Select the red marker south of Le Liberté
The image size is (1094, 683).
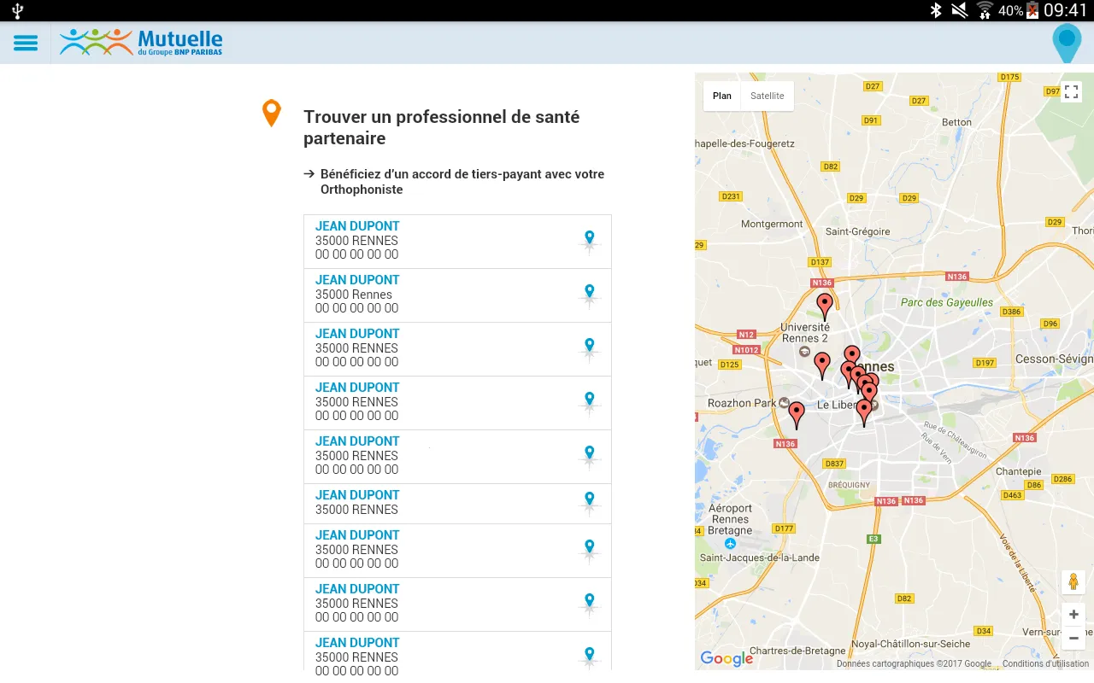tap(864, 413)
